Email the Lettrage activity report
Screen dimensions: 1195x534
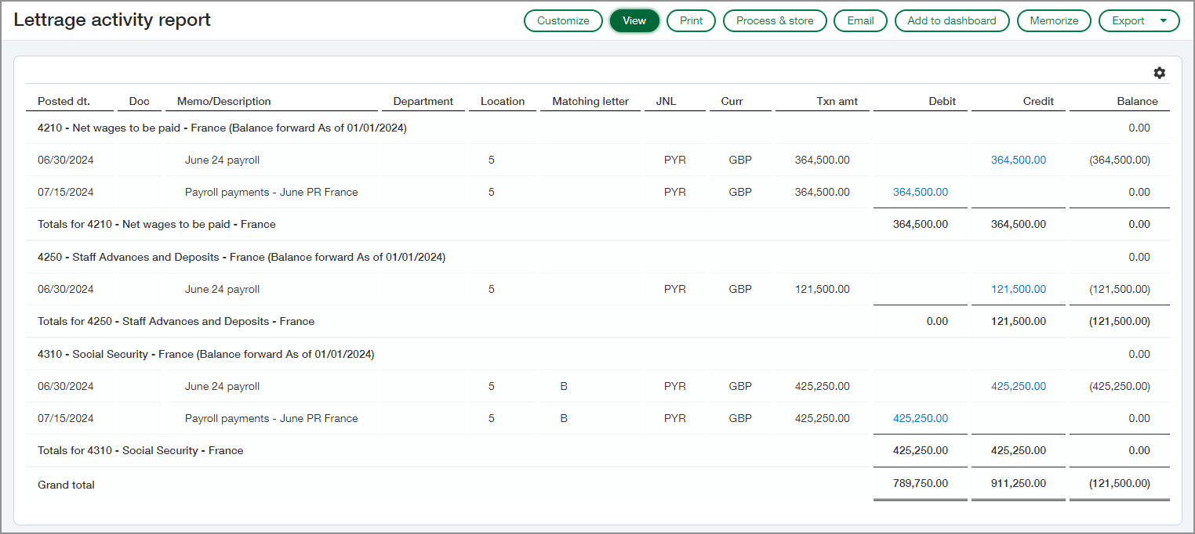(860, 20)
